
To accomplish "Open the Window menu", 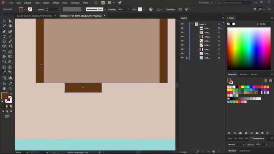I will pos(75,3).
